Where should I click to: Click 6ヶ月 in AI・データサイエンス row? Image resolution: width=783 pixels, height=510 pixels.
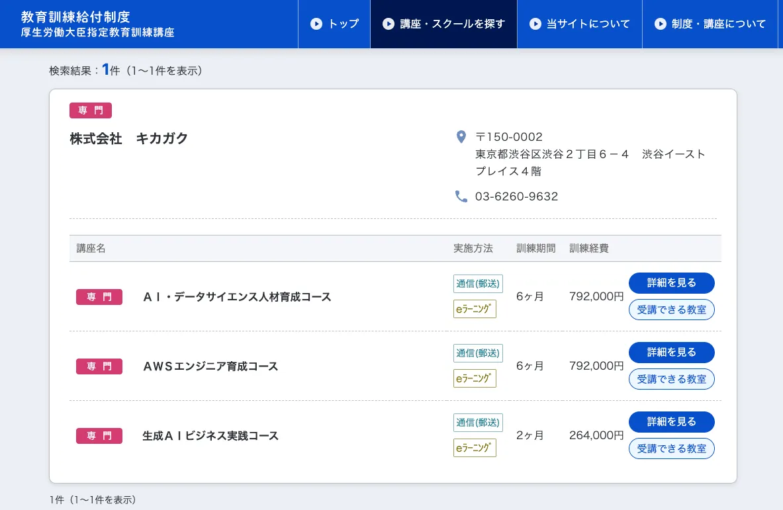coord(530,296)
